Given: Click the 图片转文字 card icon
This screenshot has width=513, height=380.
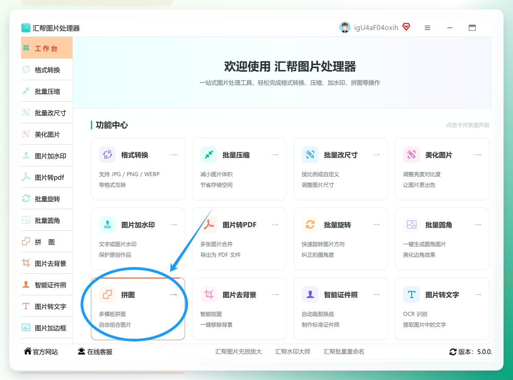Looking at the screenshot, I should click(x=411, y=294).
